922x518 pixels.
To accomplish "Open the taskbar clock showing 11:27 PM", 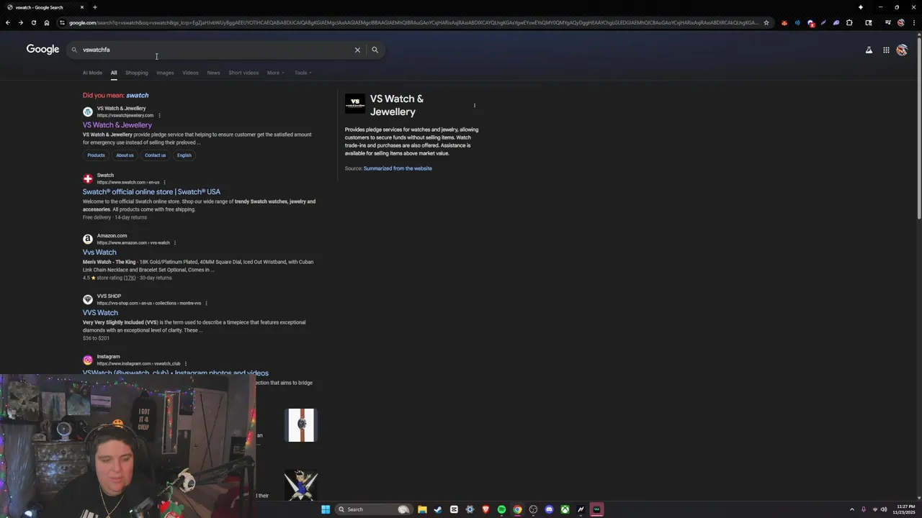I will [x=905, y=509].
